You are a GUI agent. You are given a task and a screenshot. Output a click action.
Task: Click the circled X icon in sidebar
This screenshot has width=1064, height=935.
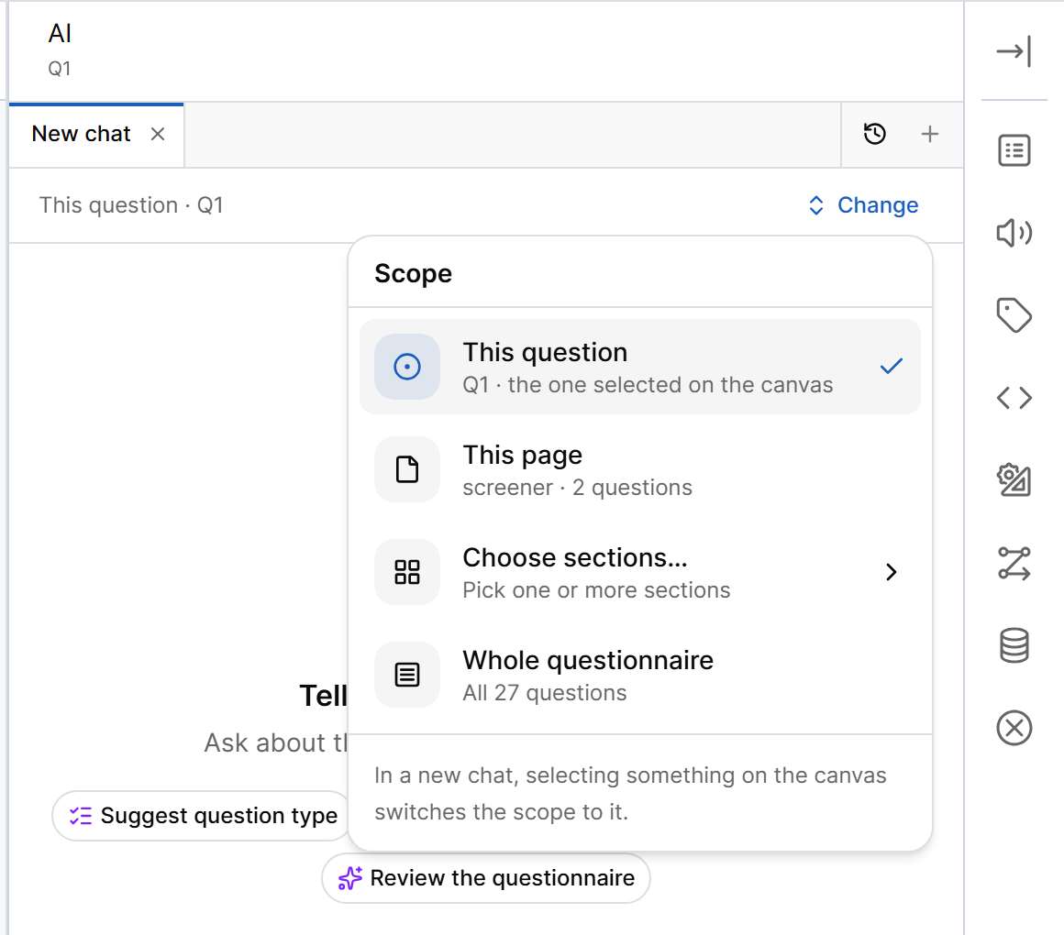1014,728
